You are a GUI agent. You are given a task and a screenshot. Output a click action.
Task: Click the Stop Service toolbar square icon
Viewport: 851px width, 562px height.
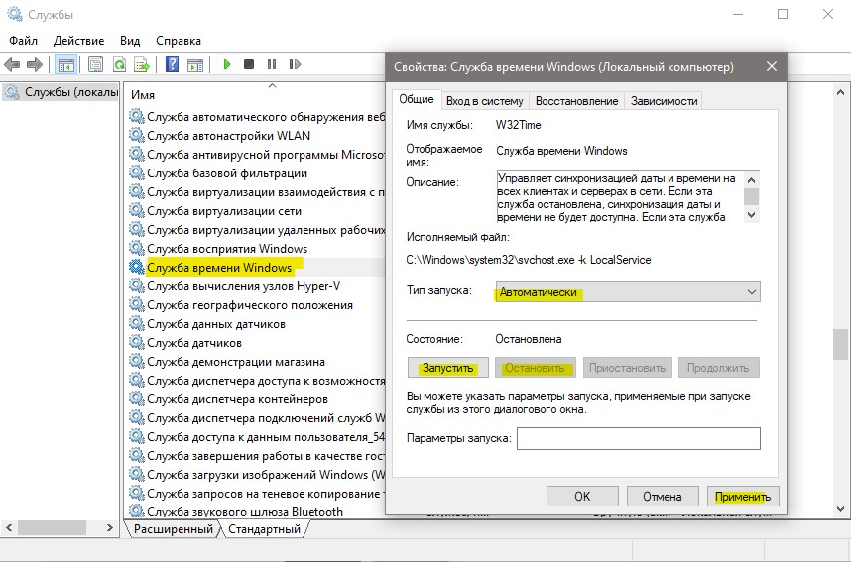coord(249,64)
